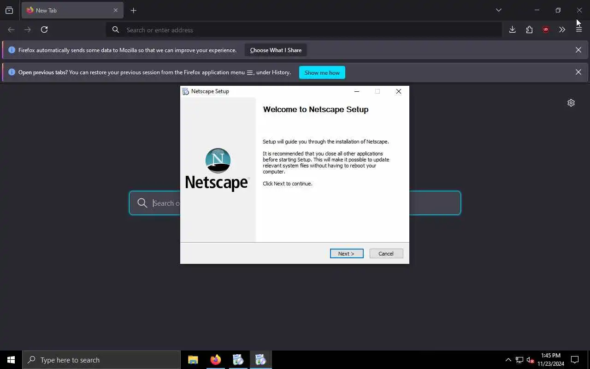Open Firefox extensions menu
The image size is (590, 369).
(529, 30)
